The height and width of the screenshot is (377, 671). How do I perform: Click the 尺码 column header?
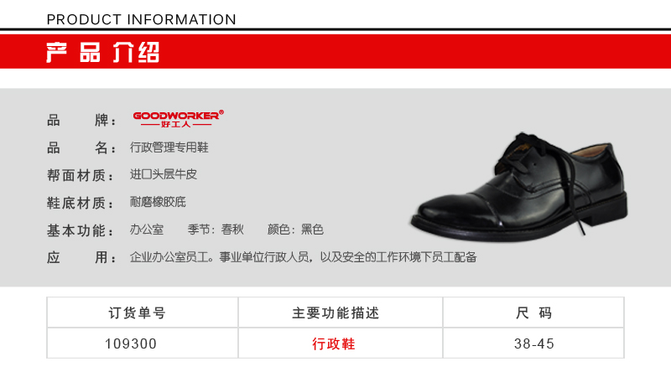point(533,312)
